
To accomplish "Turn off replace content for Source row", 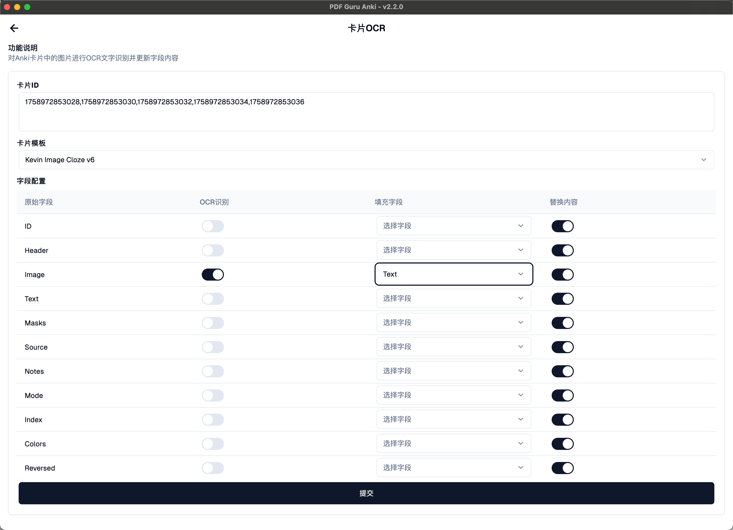I will [x=562, y=347].
